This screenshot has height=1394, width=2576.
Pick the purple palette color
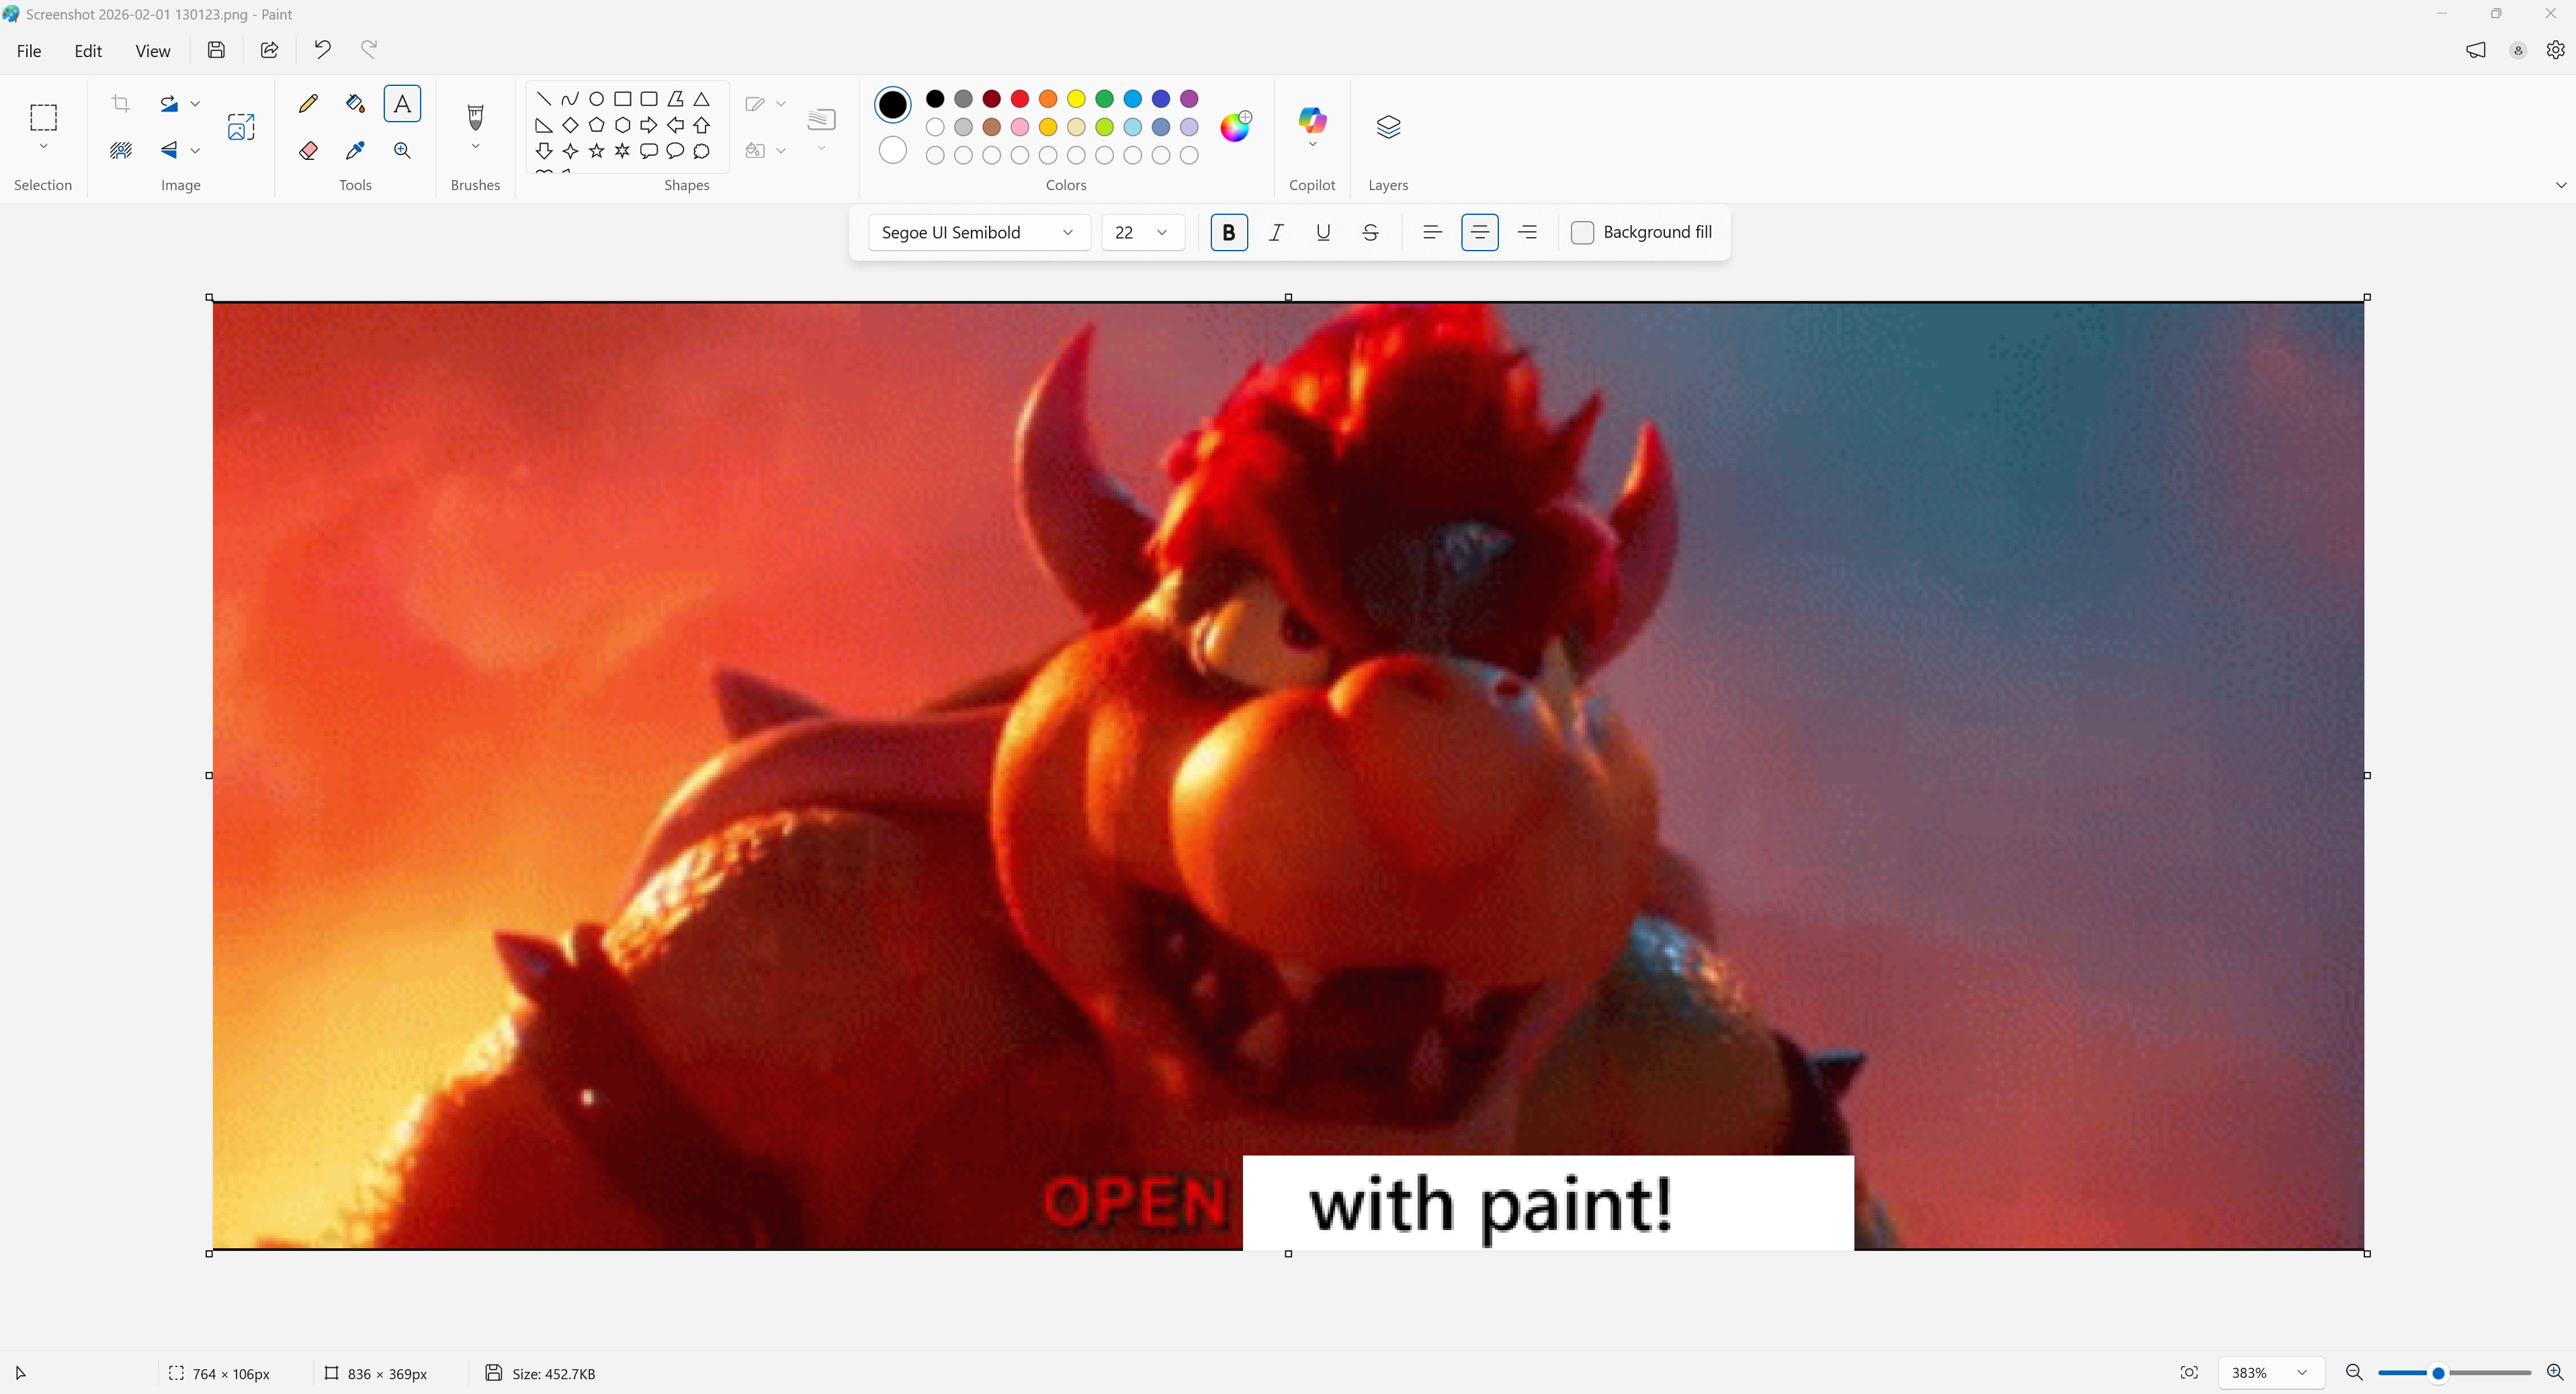coord(1189,99)
